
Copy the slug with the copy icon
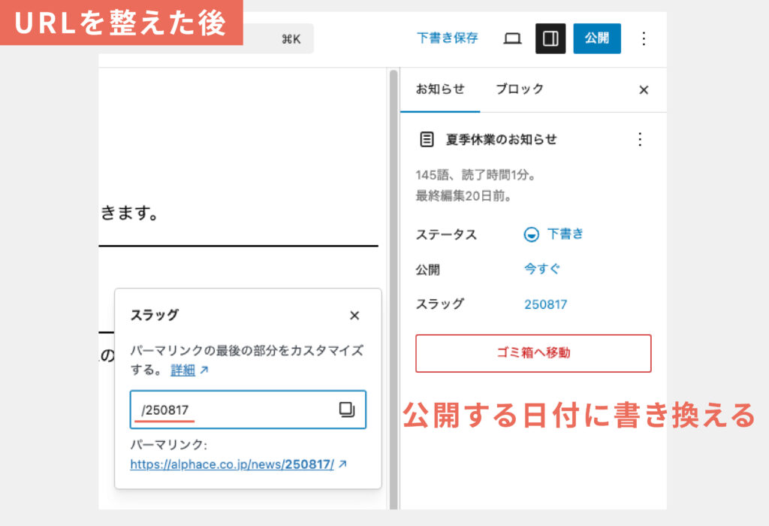click(346, 410)
